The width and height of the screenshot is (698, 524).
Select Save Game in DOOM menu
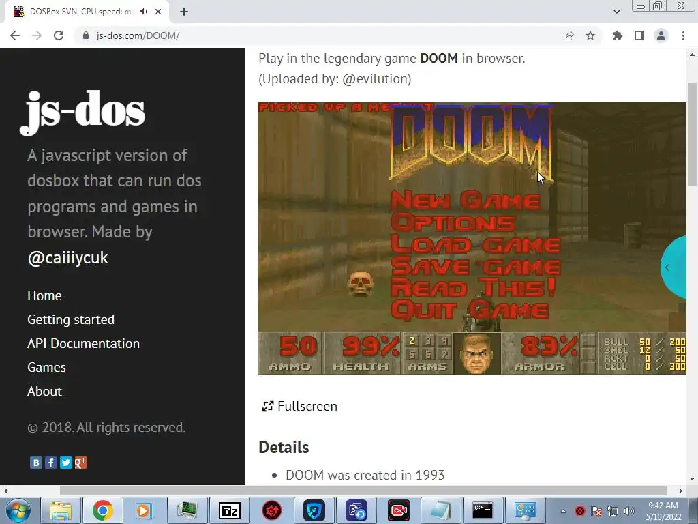click(475, 267)
